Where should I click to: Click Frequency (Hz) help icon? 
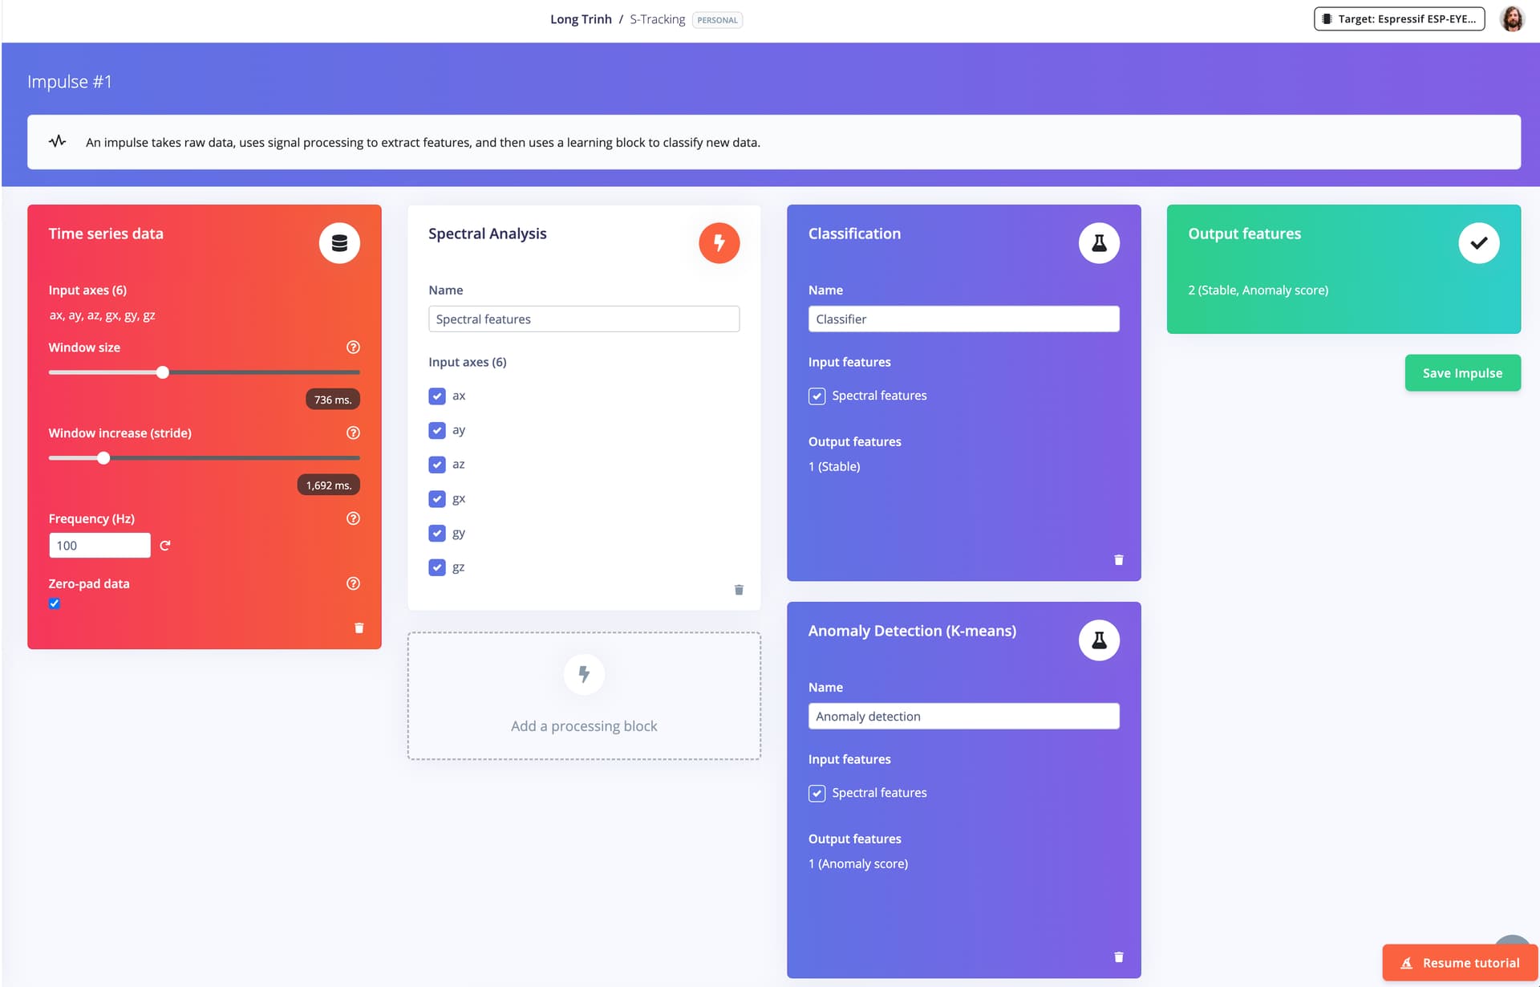353,519
